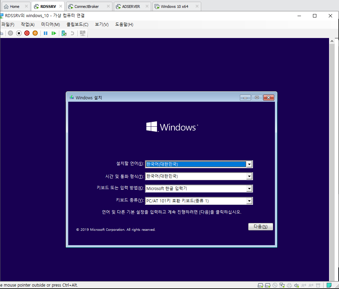Viewport: 339px width, 289px height.
Task: Minimize the 가상 컴퓨터 연결 window
Action: (x=299, y=16)
